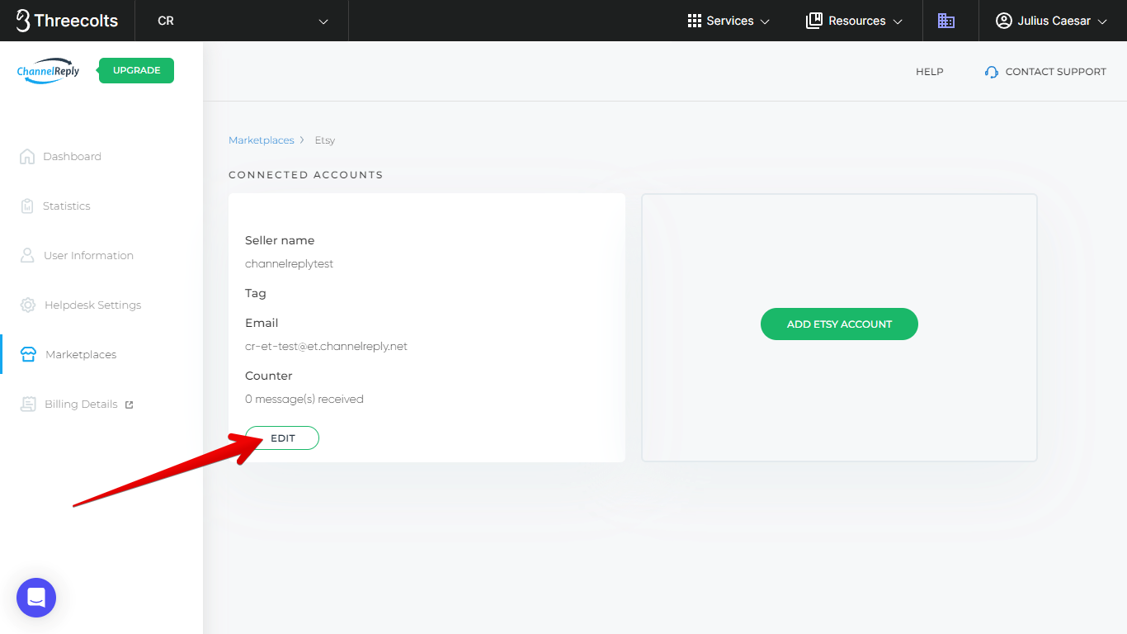
Task: Click the Tag label
Action: (256, 294)
